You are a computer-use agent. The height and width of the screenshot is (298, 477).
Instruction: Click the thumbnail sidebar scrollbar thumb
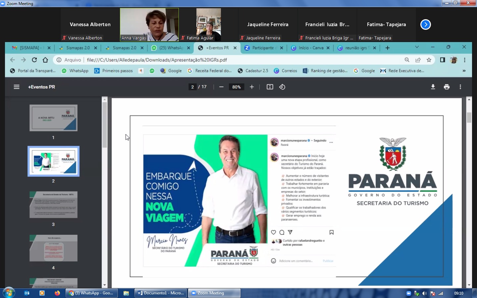(105, 125)
